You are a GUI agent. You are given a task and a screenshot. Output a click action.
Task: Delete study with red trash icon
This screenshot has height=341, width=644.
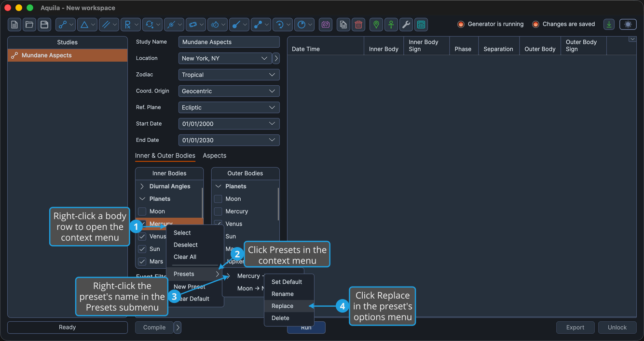358,25
